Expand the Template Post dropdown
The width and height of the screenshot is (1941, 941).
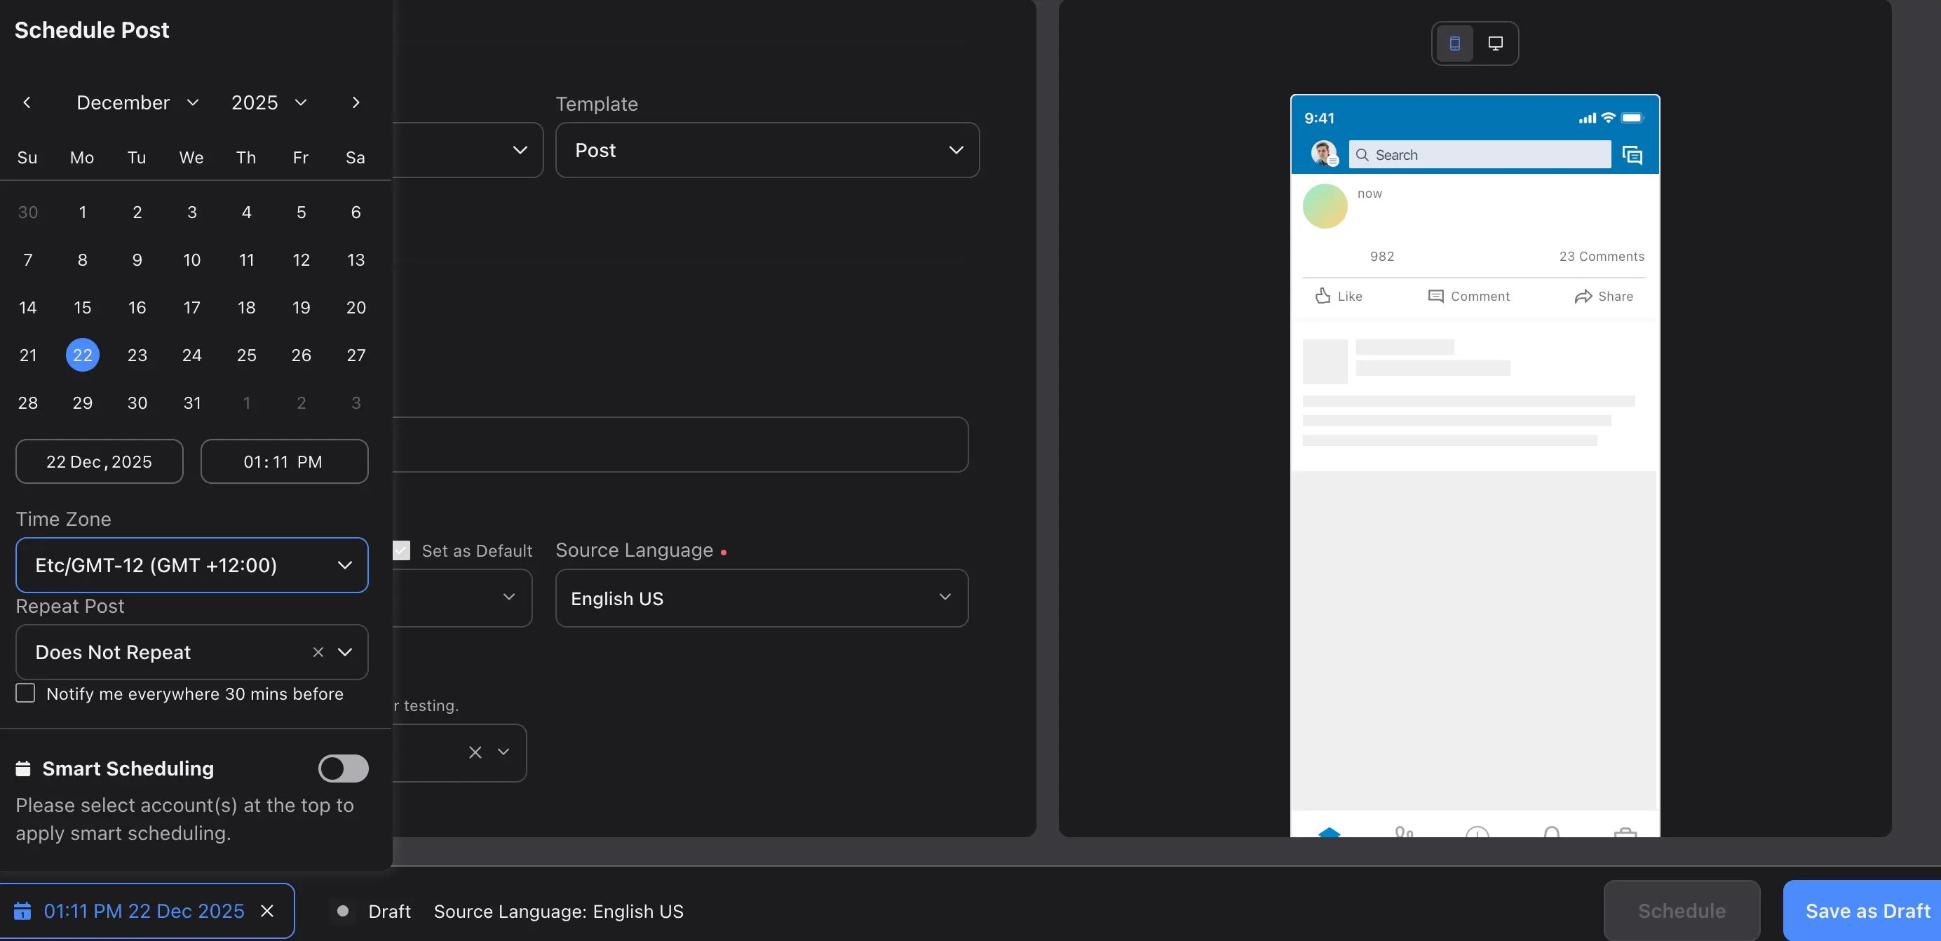tap(766, 150)
